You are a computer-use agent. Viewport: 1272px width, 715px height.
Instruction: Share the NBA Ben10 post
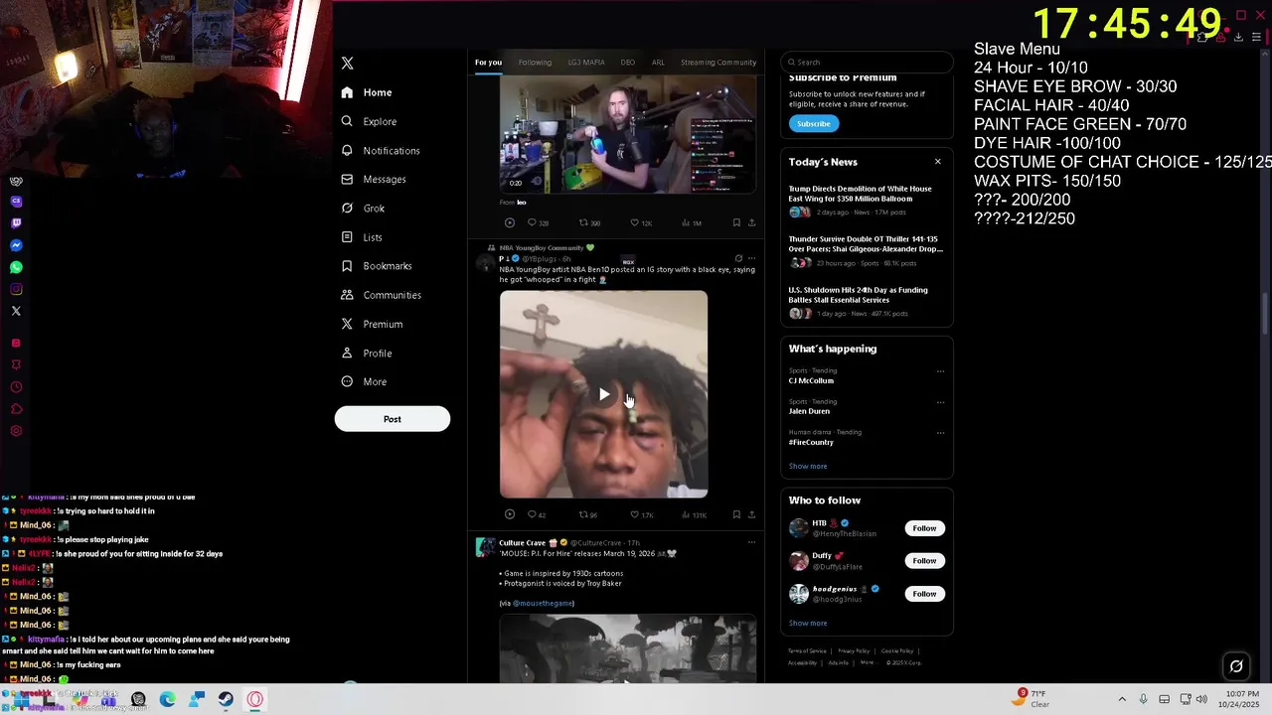pos(751,514)
